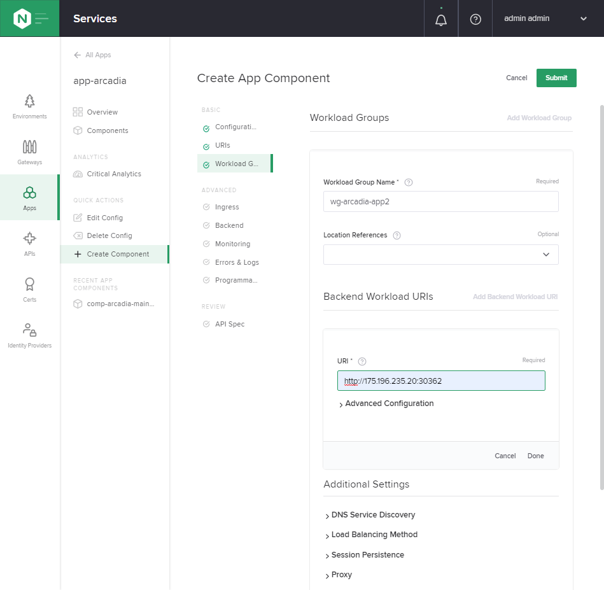
Task: Expand Session Persistence settings
Action: pos(365,555)
